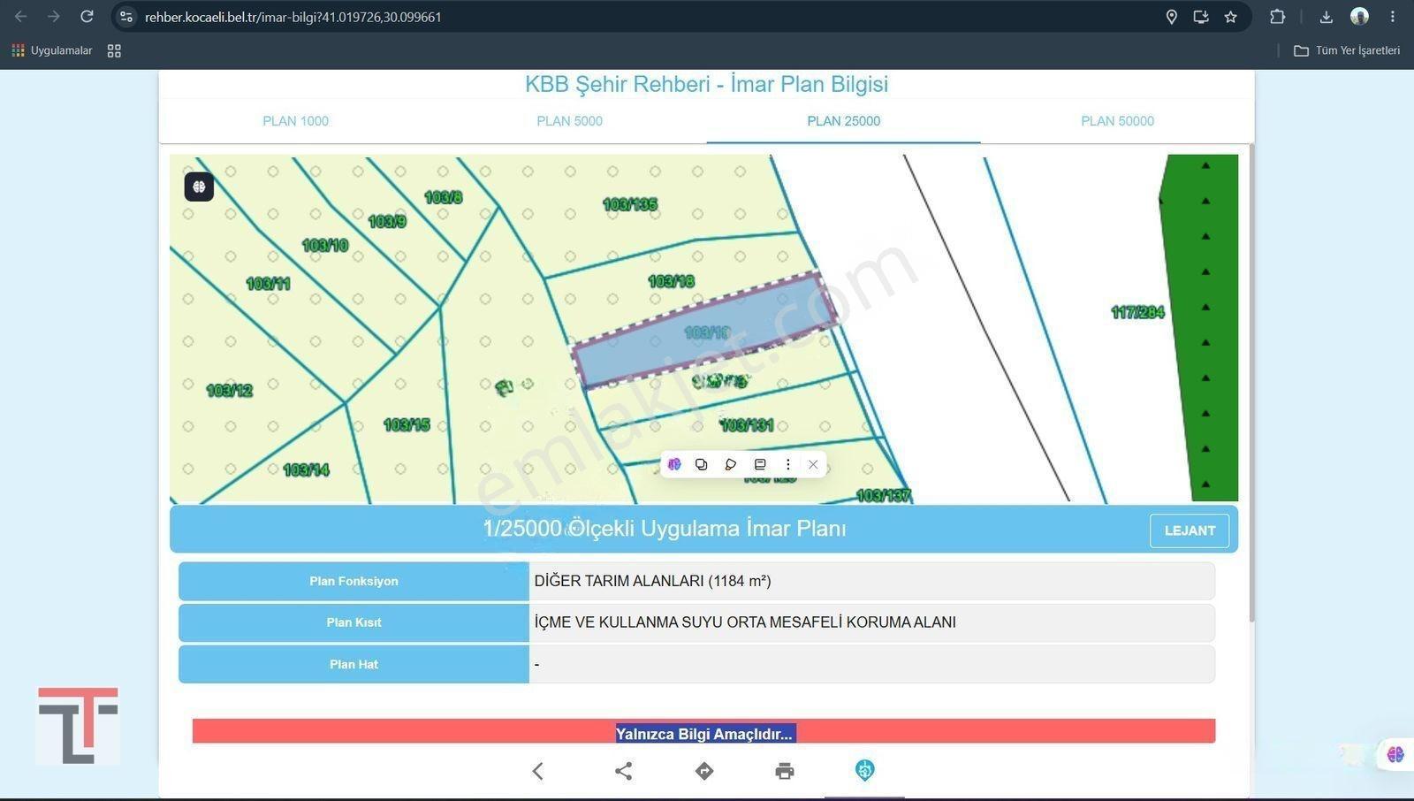Bookmark this page with star icon
Image resolution: width=1414 pixels, height=801 pixels.
point(1230,17)
